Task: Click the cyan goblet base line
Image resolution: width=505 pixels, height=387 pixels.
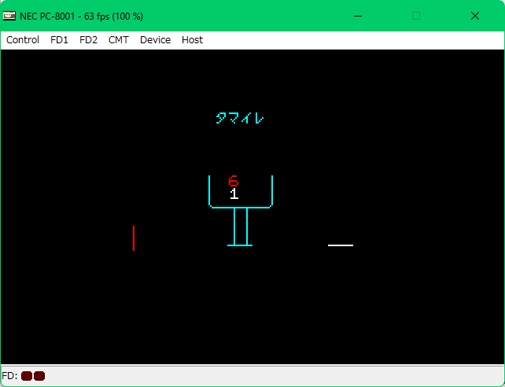Action: click(240, 245)
